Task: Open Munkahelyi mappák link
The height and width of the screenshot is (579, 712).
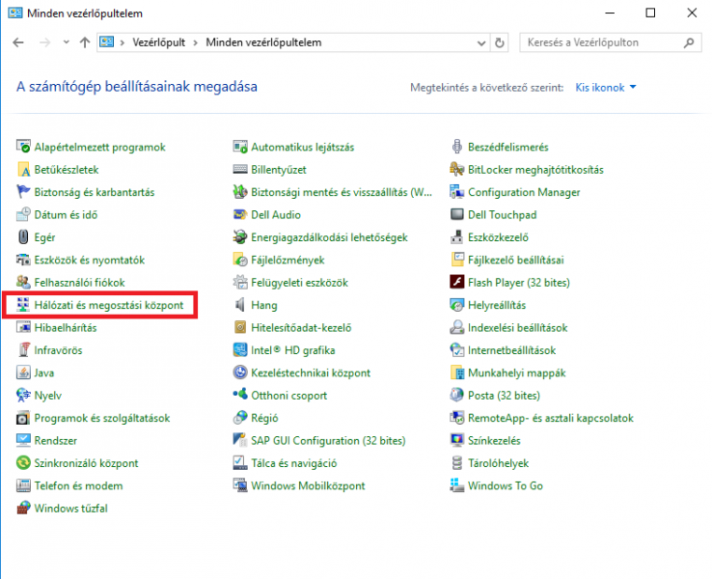Action: point(517,372)
